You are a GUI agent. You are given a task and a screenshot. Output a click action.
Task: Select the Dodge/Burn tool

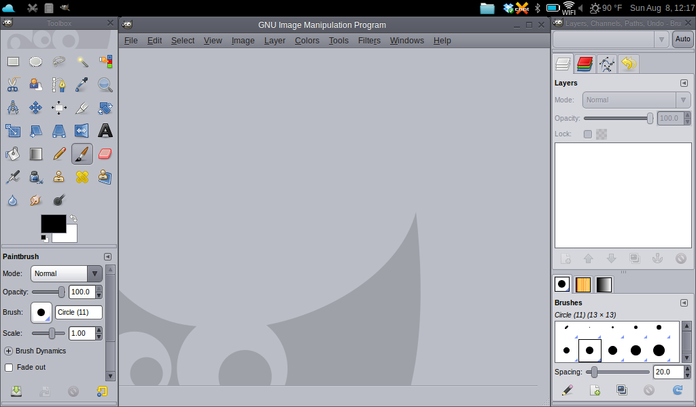click(x=58, y=200)
